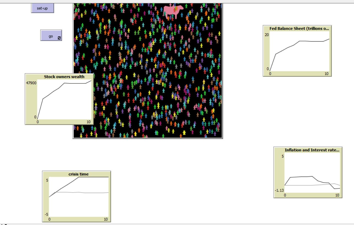Click inside the Inflation and Interest graph
The height and width of the screenshot is (225, 354).
pos(312,172)
